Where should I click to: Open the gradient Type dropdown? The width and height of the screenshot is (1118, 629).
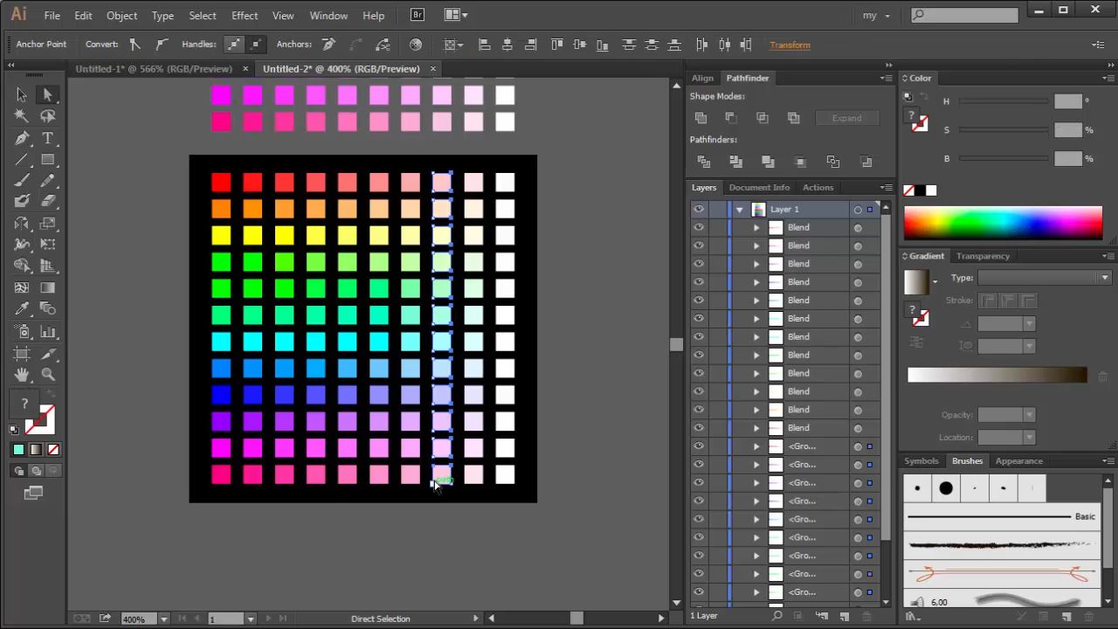pyautogui.click(x=1043, y=278)
